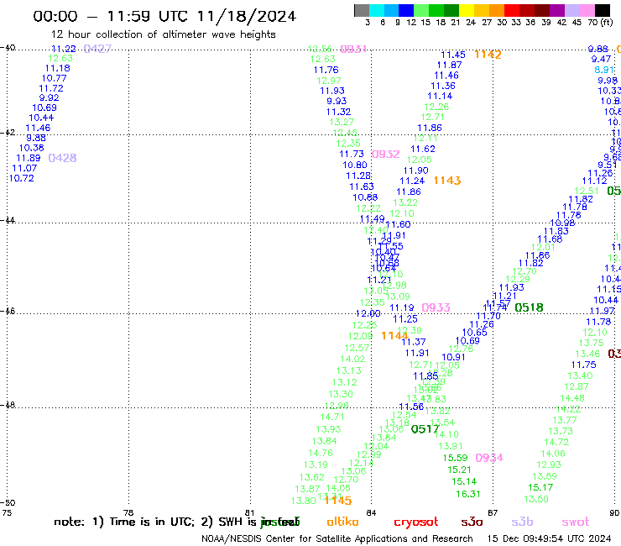Click the green '0517' time label

(x=425, y=429)
